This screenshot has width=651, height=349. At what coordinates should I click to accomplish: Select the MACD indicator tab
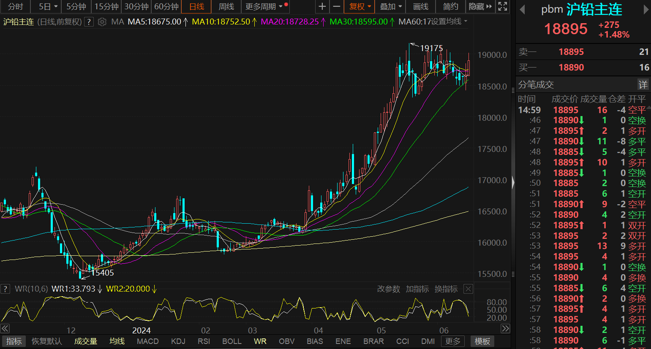pyautogui.click(x=147, y=341)
